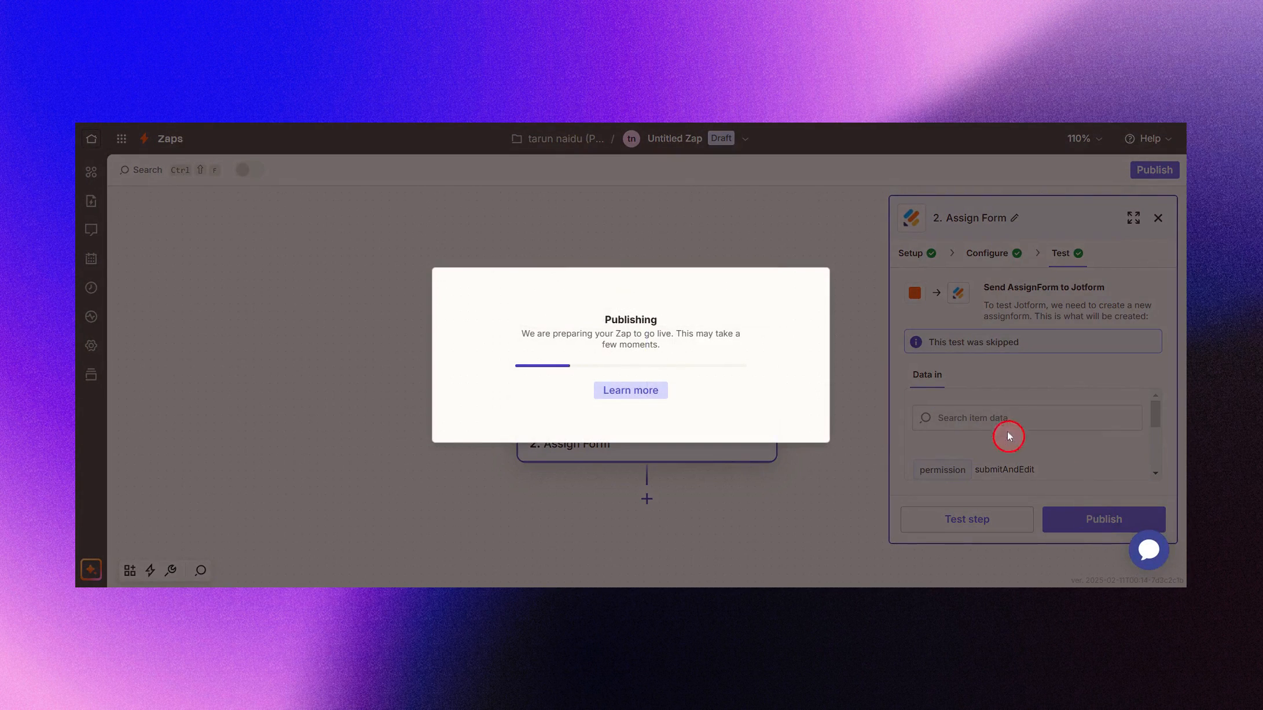Image resolution: width=1263 pixels, height=710 pixels.
Task: Select the clock history icon in sidebar
Action: coord(91,287)
